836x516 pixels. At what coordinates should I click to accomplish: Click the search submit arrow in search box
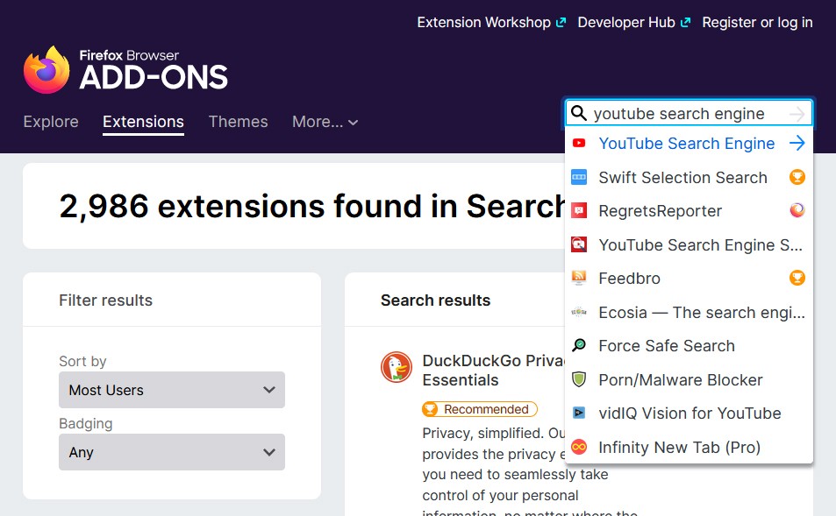click(x=797, y=113)
